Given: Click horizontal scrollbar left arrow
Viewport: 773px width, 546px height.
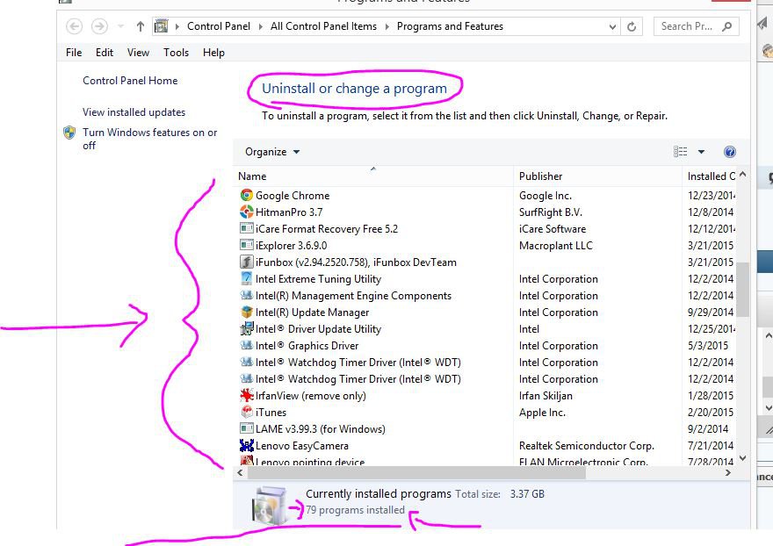Looking at the screenshot, I should pos(240,473).
